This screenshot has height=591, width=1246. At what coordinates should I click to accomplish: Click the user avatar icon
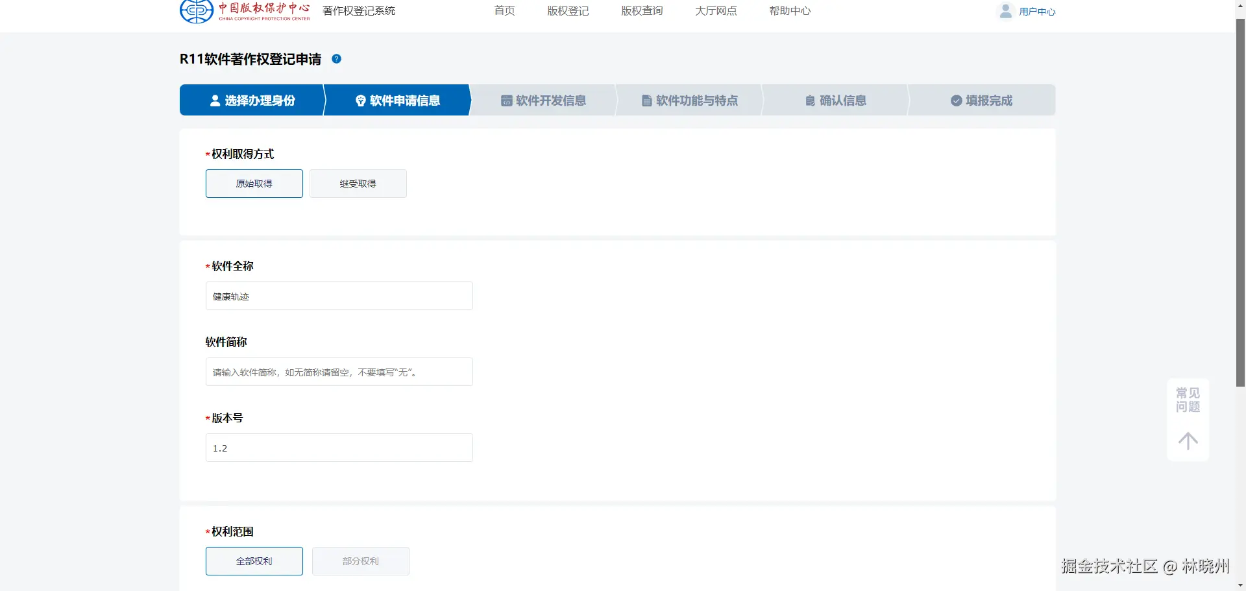click(1006, 11)
